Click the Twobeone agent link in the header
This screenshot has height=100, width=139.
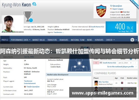click(x=59, y=32)
